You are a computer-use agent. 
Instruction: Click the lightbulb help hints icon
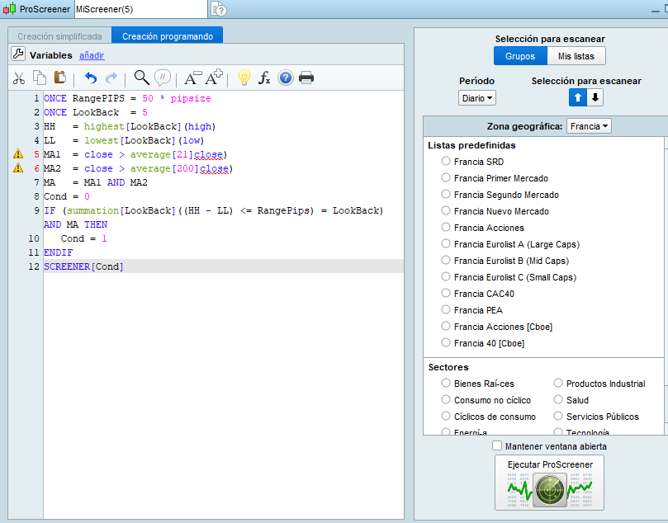[244, 78]
